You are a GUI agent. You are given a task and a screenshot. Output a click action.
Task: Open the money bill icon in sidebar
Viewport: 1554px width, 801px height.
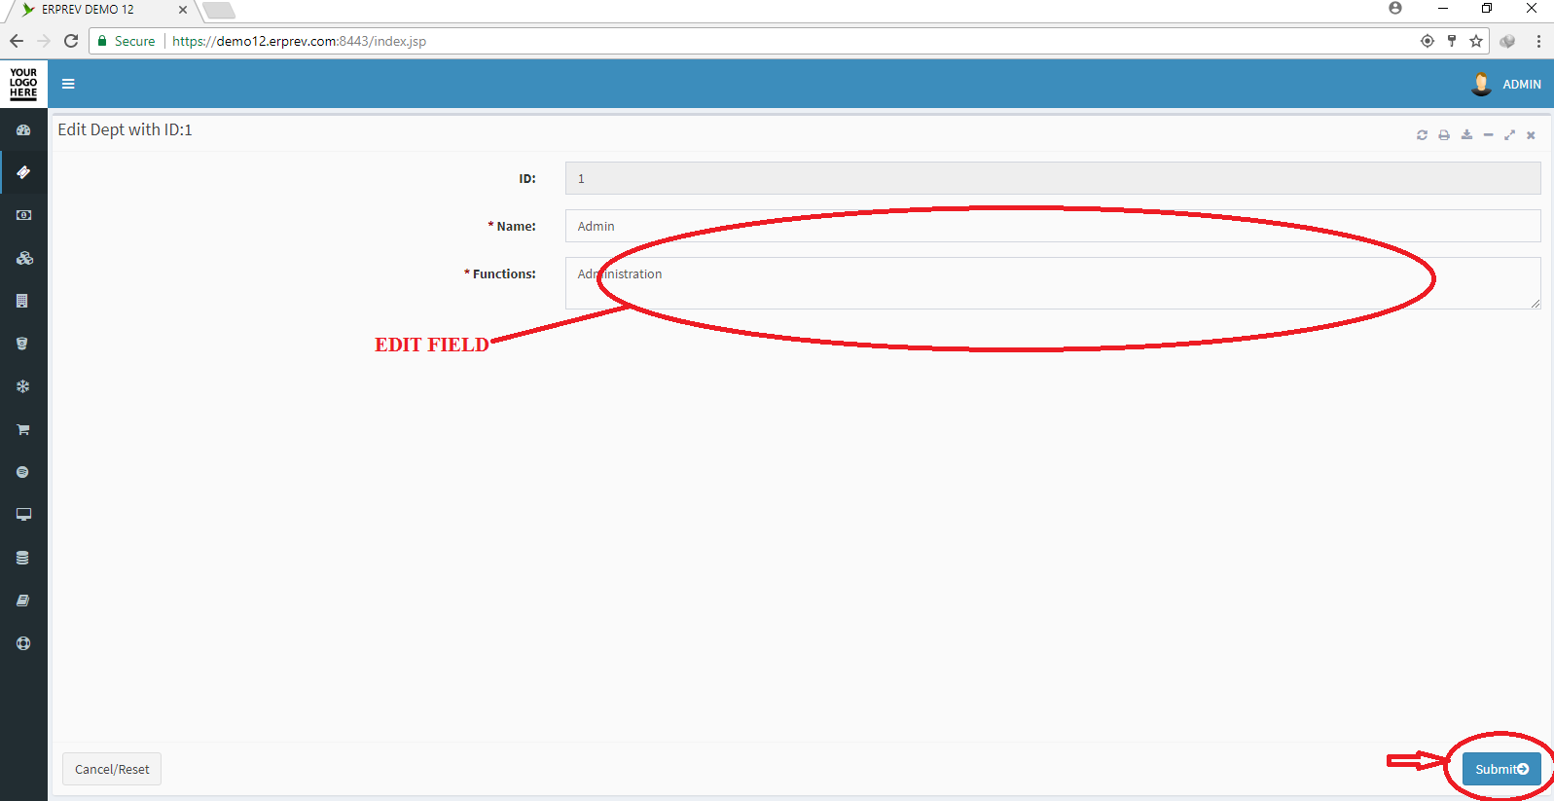(x=23, y=215)
